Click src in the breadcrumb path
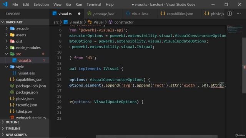Image resolution: width=246 pixels, height=138 pixels. point(56,22)
